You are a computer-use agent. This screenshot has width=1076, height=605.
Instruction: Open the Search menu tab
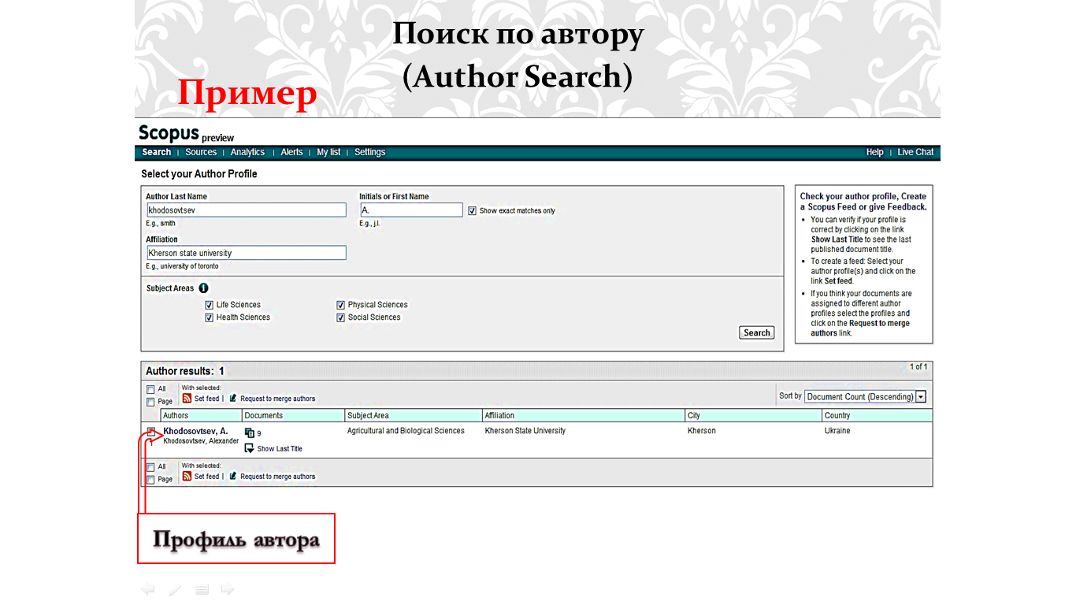click(x=157, y=152)
